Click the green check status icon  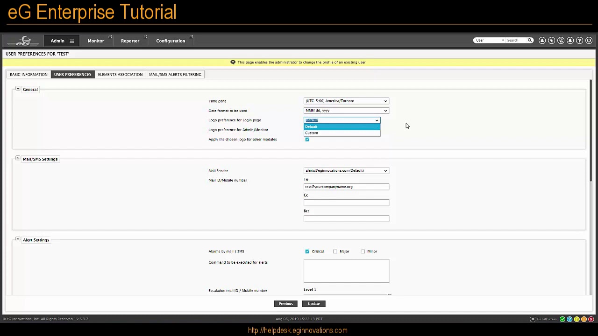click(x=562, y=319)
